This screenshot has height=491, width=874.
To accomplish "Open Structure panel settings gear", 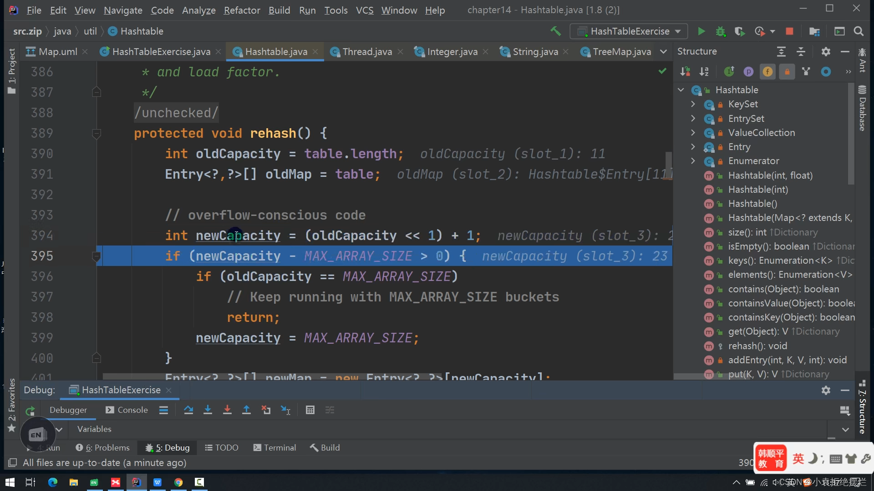I will point(826,52).
